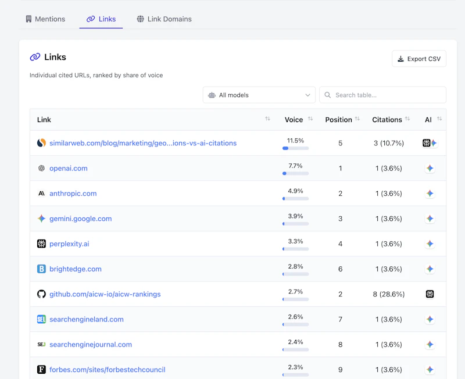Switch to the Link Domains tab
The height and width of the screenshot is (379, 465).
(x=164, y=19)
